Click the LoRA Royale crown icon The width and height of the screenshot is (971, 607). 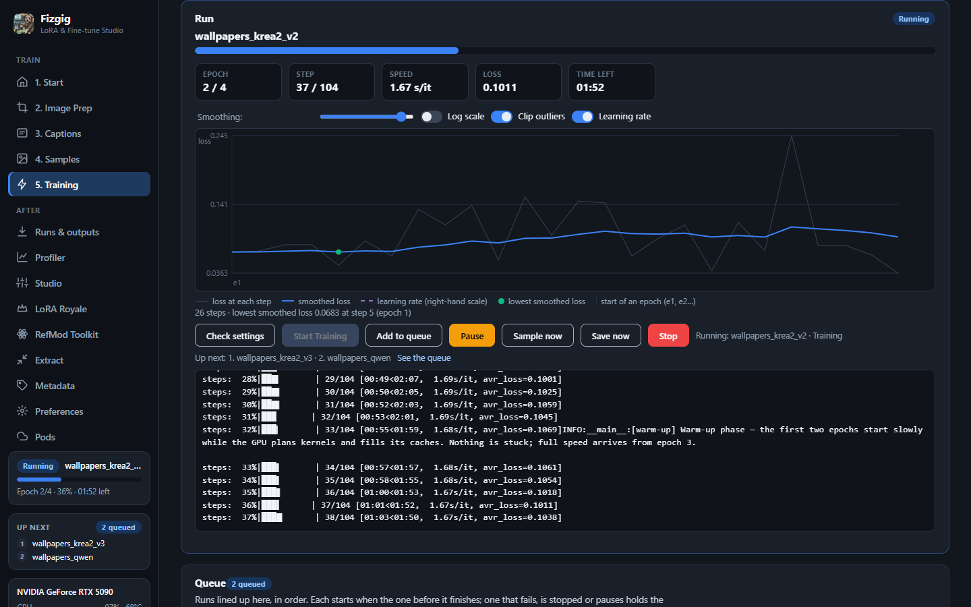[x=22, y=309]
